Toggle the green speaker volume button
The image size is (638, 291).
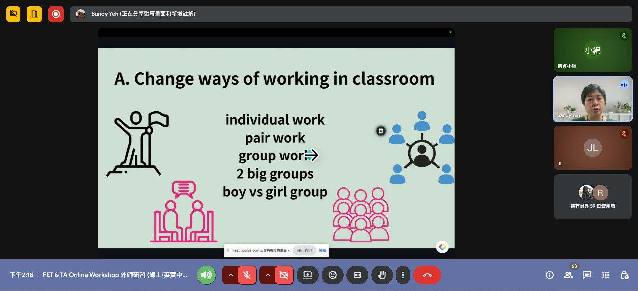click(206, 275)
